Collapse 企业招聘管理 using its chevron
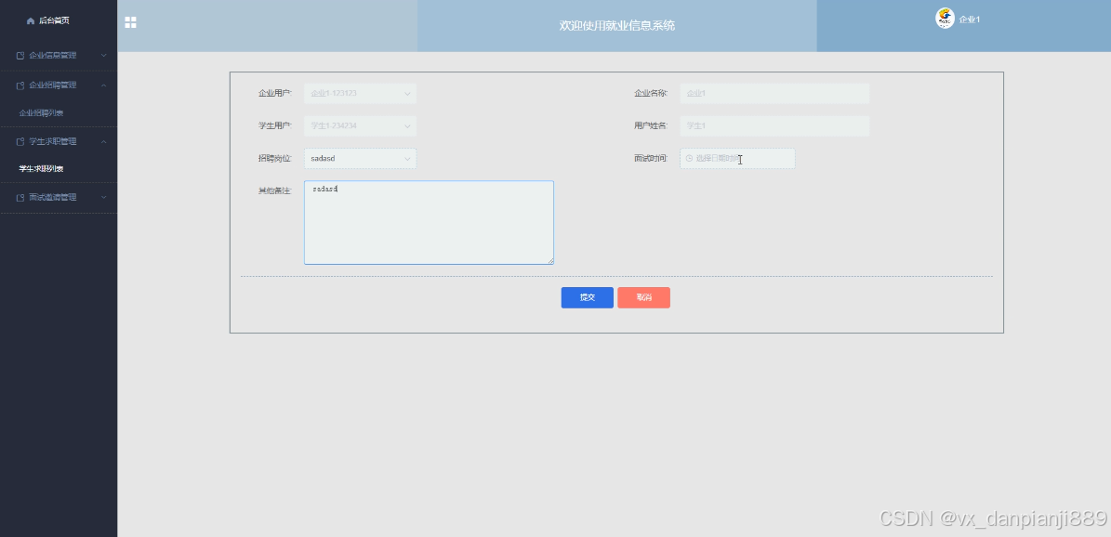Viewport: 1111px width, 537px height. [x=103, y=85]
